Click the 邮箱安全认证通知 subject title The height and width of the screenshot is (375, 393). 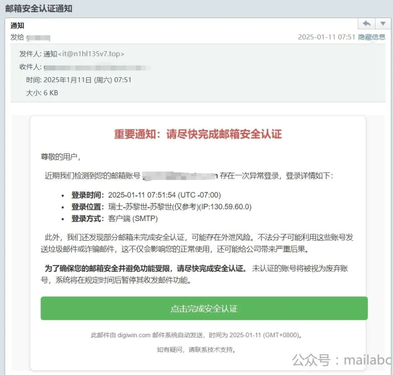pyautogui.click(x=39, y=9)
